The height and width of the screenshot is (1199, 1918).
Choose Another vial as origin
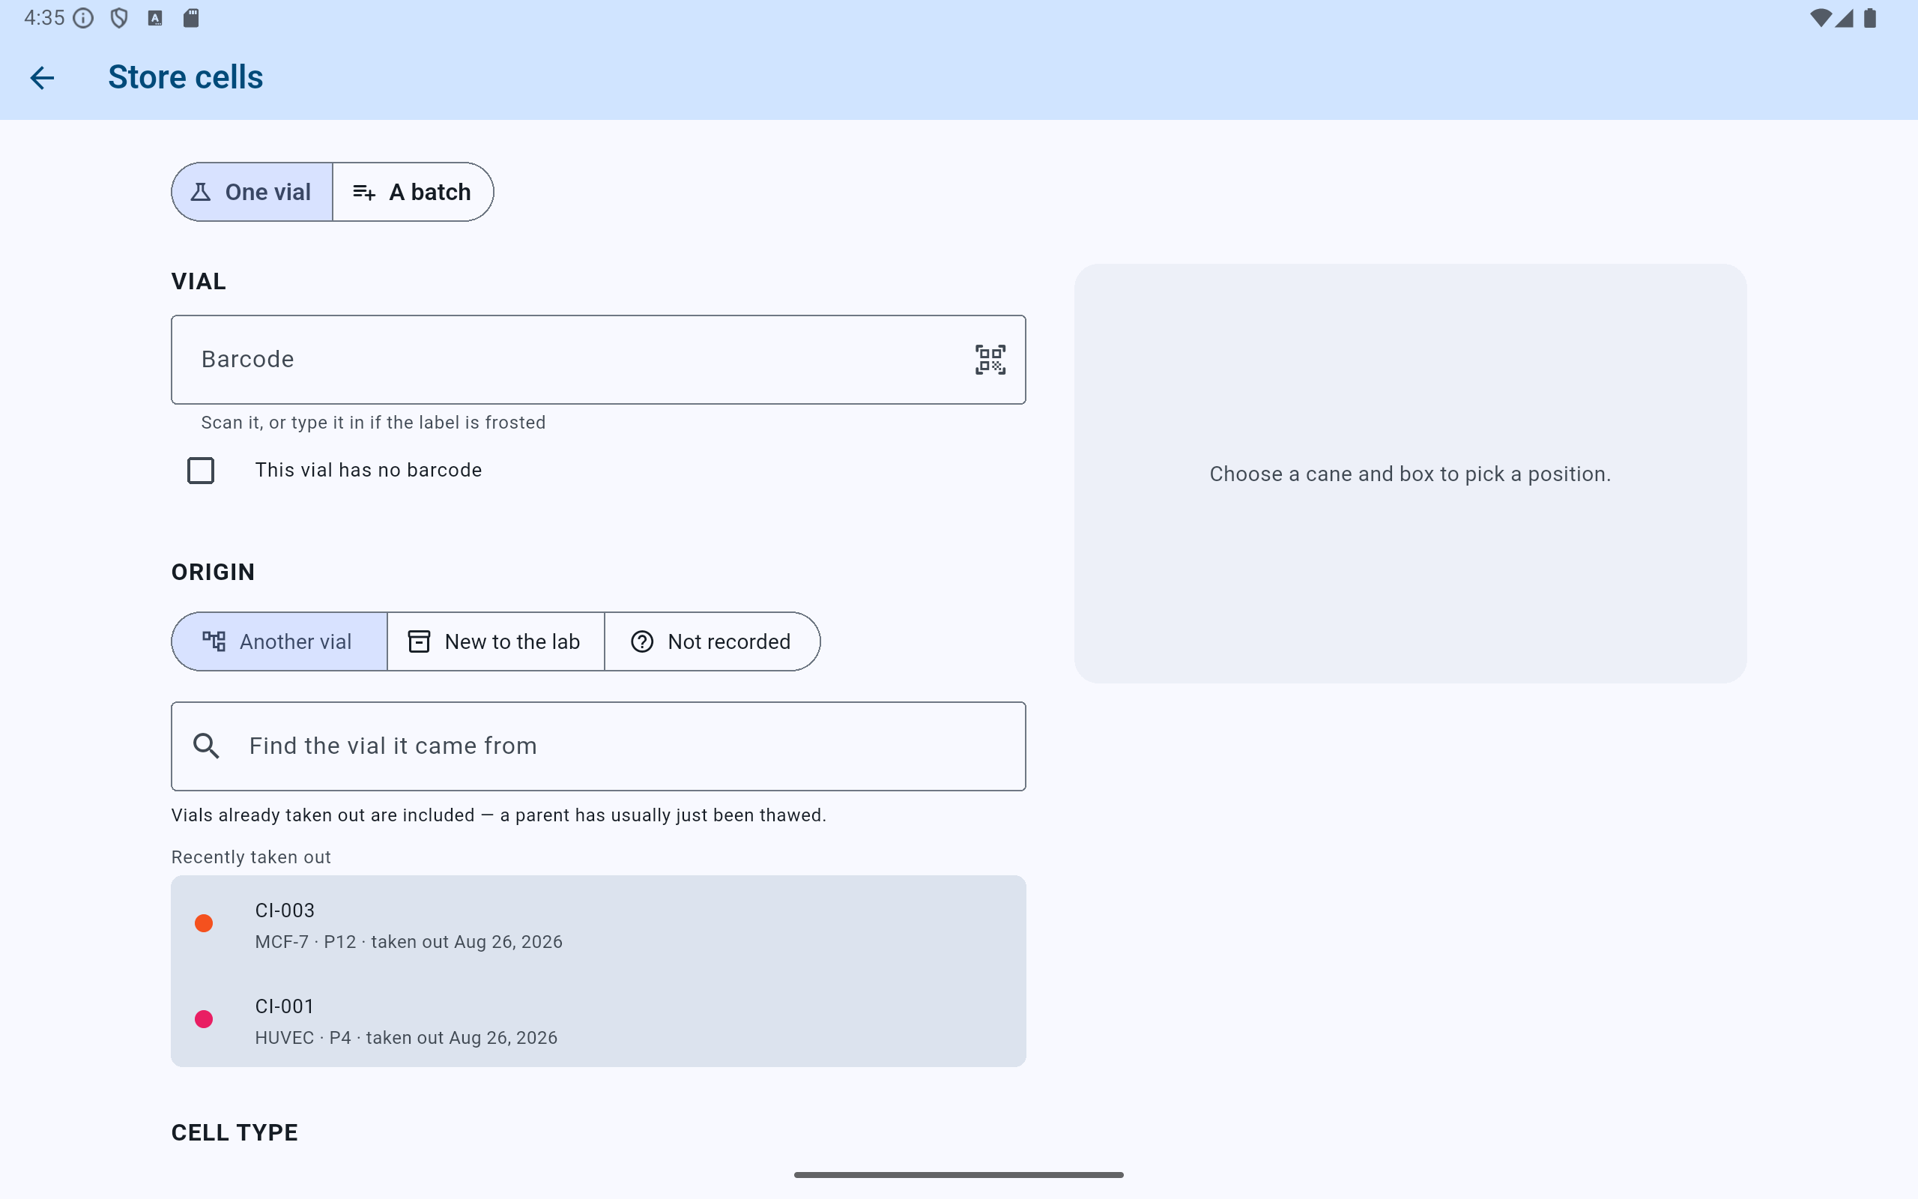279,641
